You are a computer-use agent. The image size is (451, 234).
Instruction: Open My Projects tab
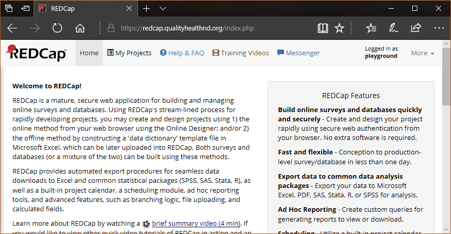(129, 53)
